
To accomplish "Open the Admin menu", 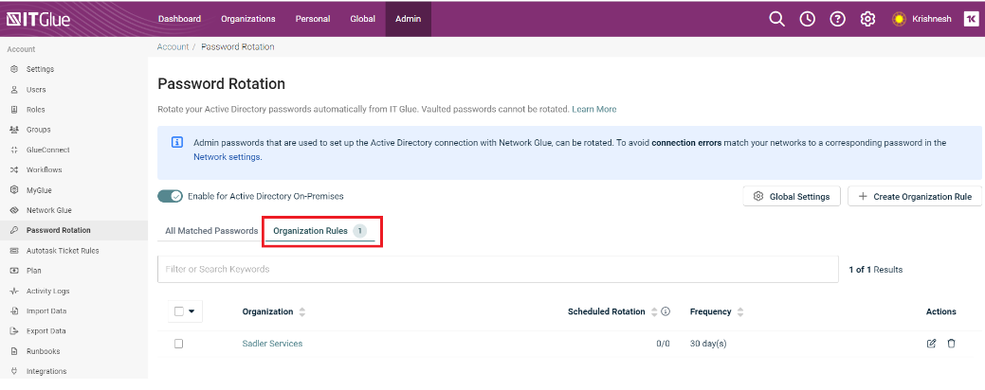I will pyautogui.click(x=409, y=19).
